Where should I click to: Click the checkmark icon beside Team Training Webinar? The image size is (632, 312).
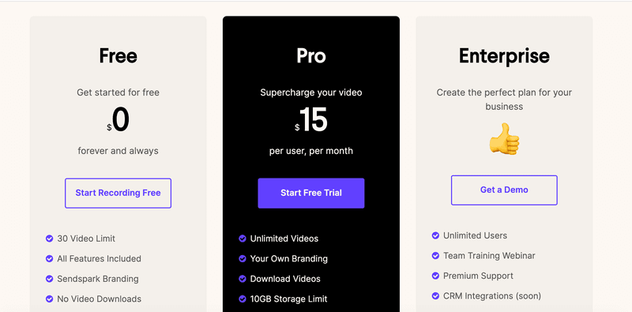[x=435, y=256]
